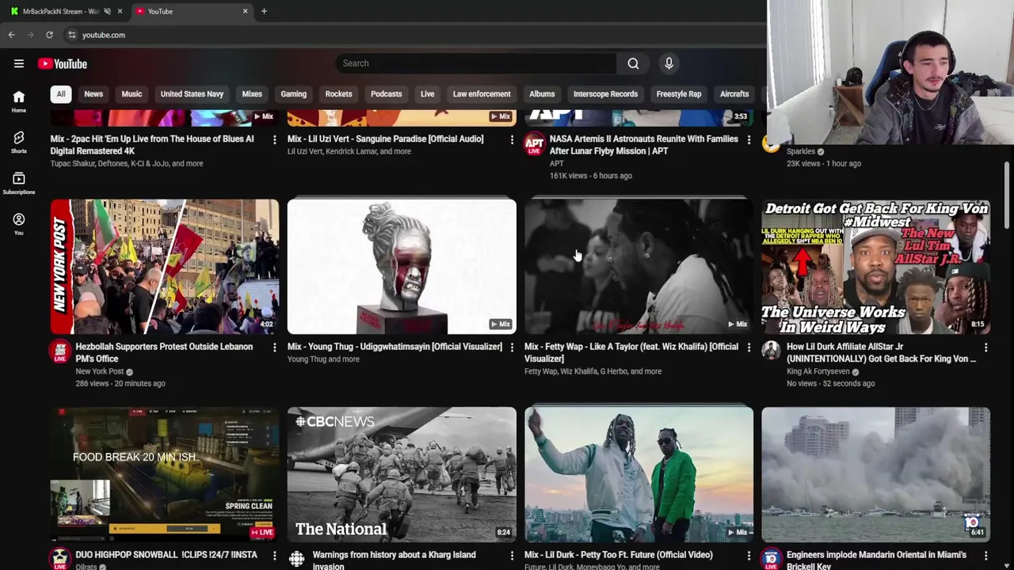
Task: Open the New York Post channel link
Action: click(100, 371)
